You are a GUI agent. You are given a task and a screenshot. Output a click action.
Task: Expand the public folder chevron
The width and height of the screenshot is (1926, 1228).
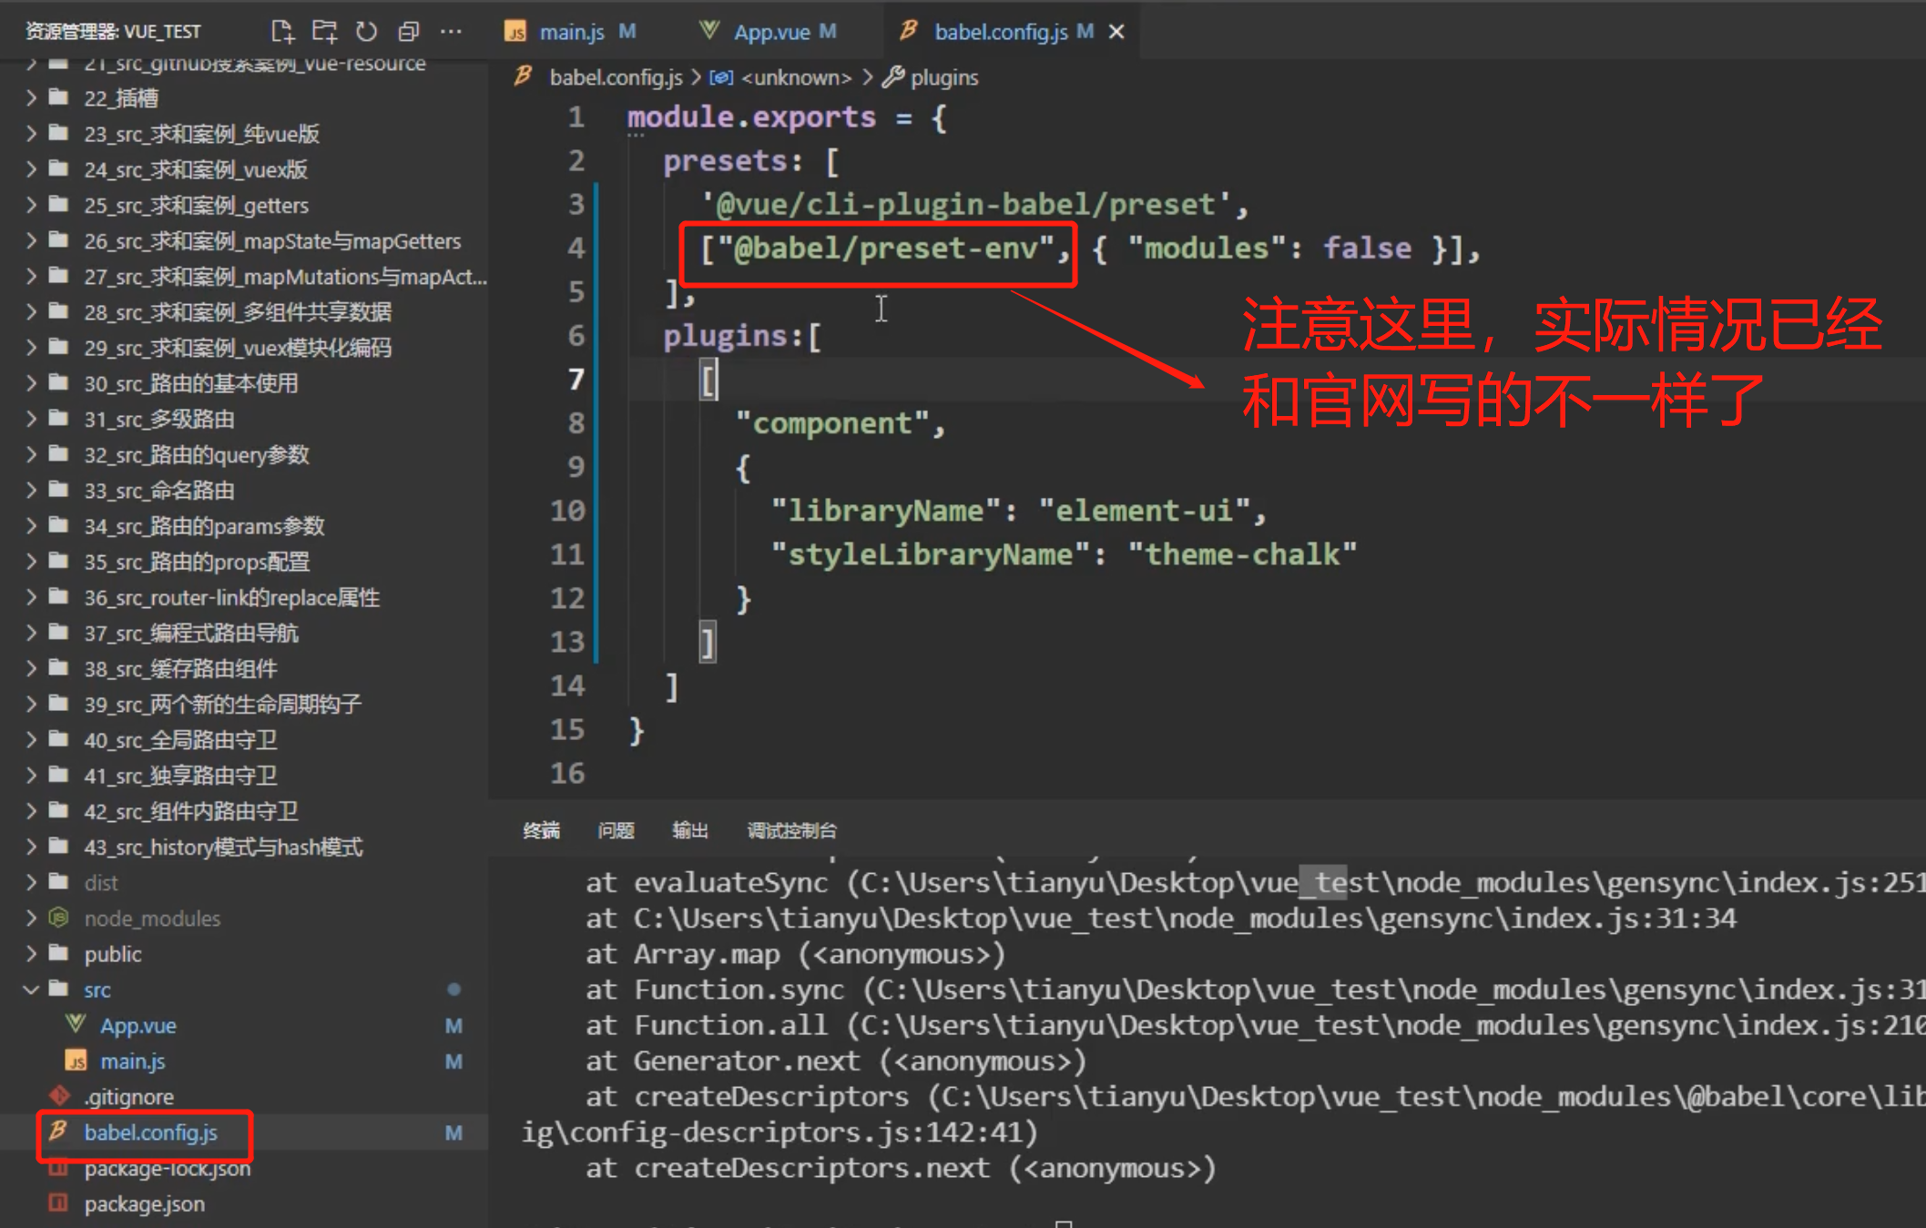click(32, 954)
